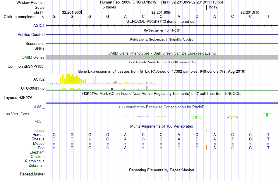Click the gray OMIM Genes item bar
Image resolution: width=278 pixels, height=181 pixels.
[162, 57]
